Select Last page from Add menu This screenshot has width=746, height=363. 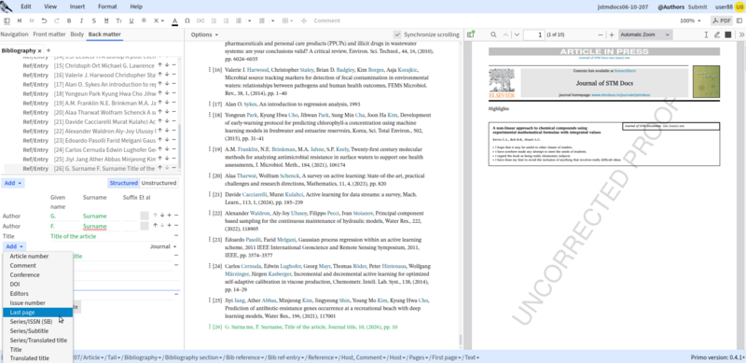pos(37,313)
